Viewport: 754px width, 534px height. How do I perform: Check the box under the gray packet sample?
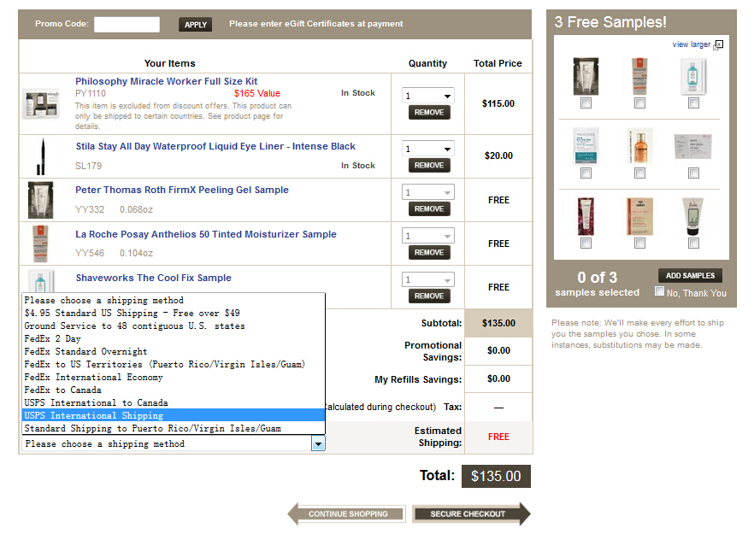[x=693, y=173]
